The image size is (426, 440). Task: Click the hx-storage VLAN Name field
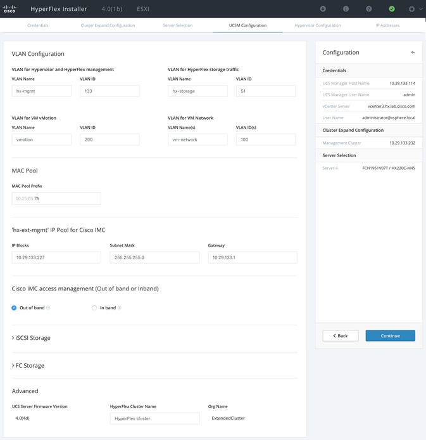pos(197,91)
